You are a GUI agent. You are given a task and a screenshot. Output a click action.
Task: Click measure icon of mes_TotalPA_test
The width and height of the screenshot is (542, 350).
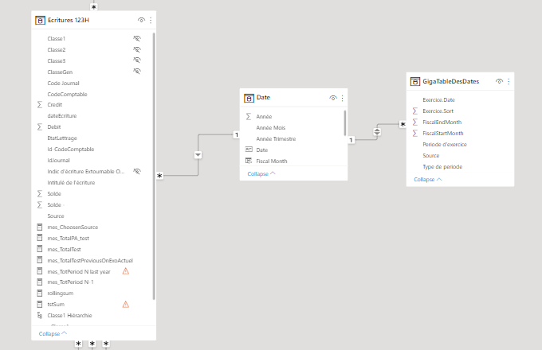pyautogui.click(x=40, y=238)
